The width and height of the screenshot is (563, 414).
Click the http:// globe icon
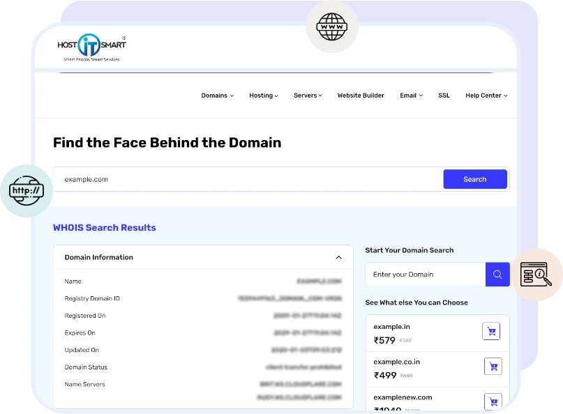pyautogui.click(x=27, y=190)
